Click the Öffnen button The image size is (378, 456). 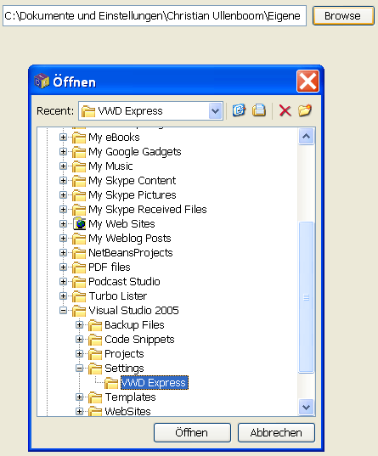(192, 433)
